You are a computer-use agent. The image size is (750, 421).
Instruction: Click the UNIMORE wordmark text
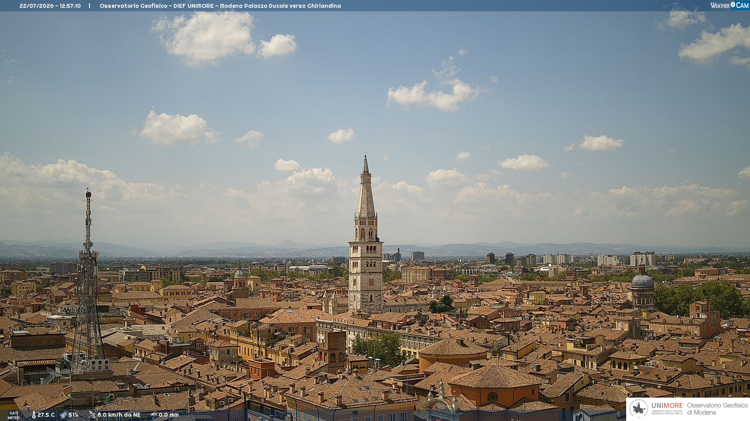(x=667, y=405)
